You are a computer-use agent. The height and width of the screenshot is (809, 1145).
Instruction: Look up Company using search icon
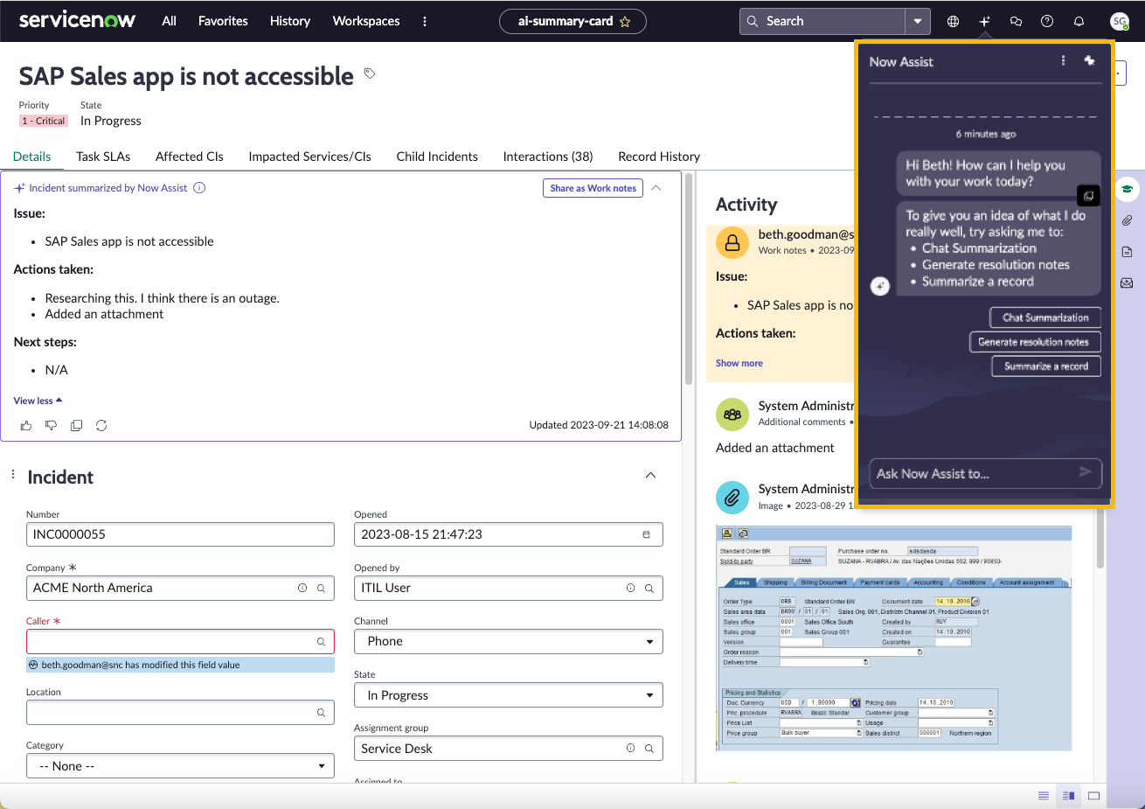tap(321, 589)
